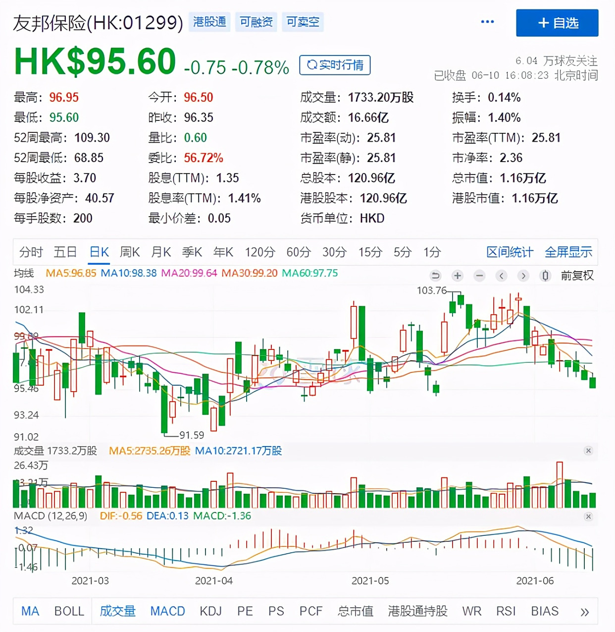Click the stock title 友邦保险(HK:01299)
This screenshot has height=632, width=615.
point(98,23)
